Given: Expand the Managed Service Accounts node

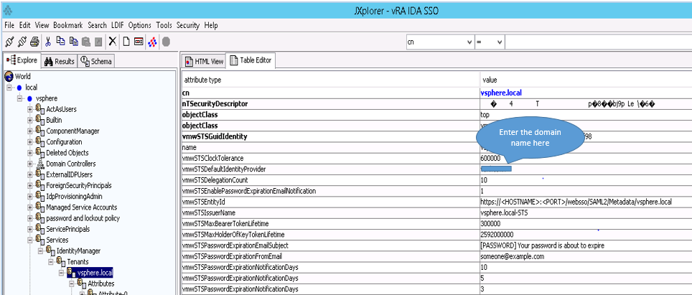Looking at the screenshot, I should point(30,207).
